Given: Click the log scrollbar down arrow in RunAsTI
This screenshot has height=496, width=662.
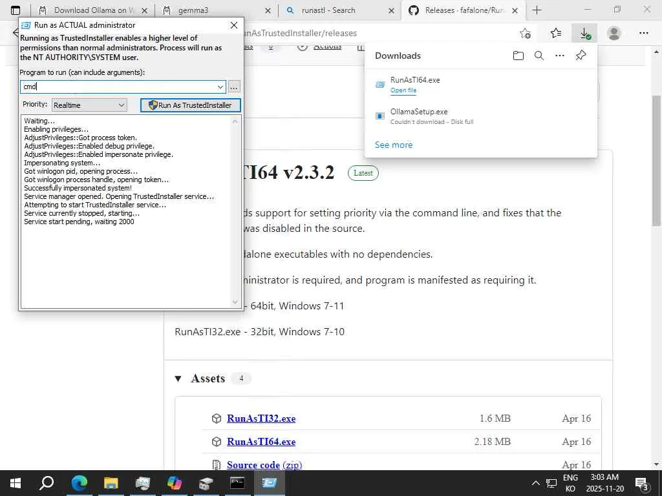Looking at the screenshot, I should 235,302.
